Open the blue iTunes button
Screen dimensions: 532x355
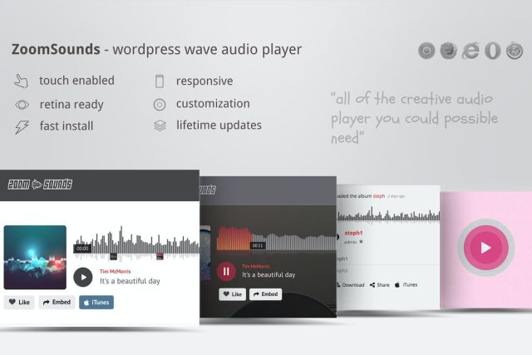(96, 303)
